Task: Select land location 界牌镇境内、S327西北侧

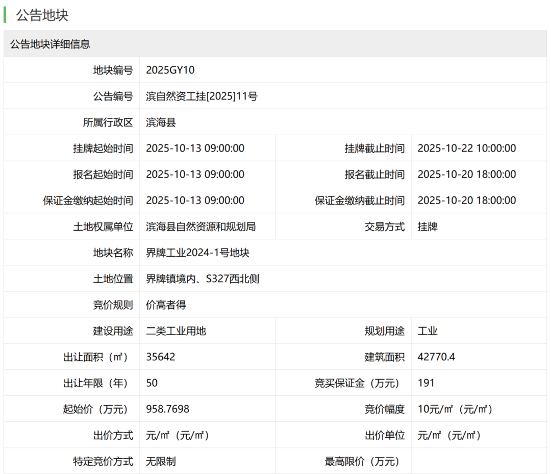Action: coord(202,279)
